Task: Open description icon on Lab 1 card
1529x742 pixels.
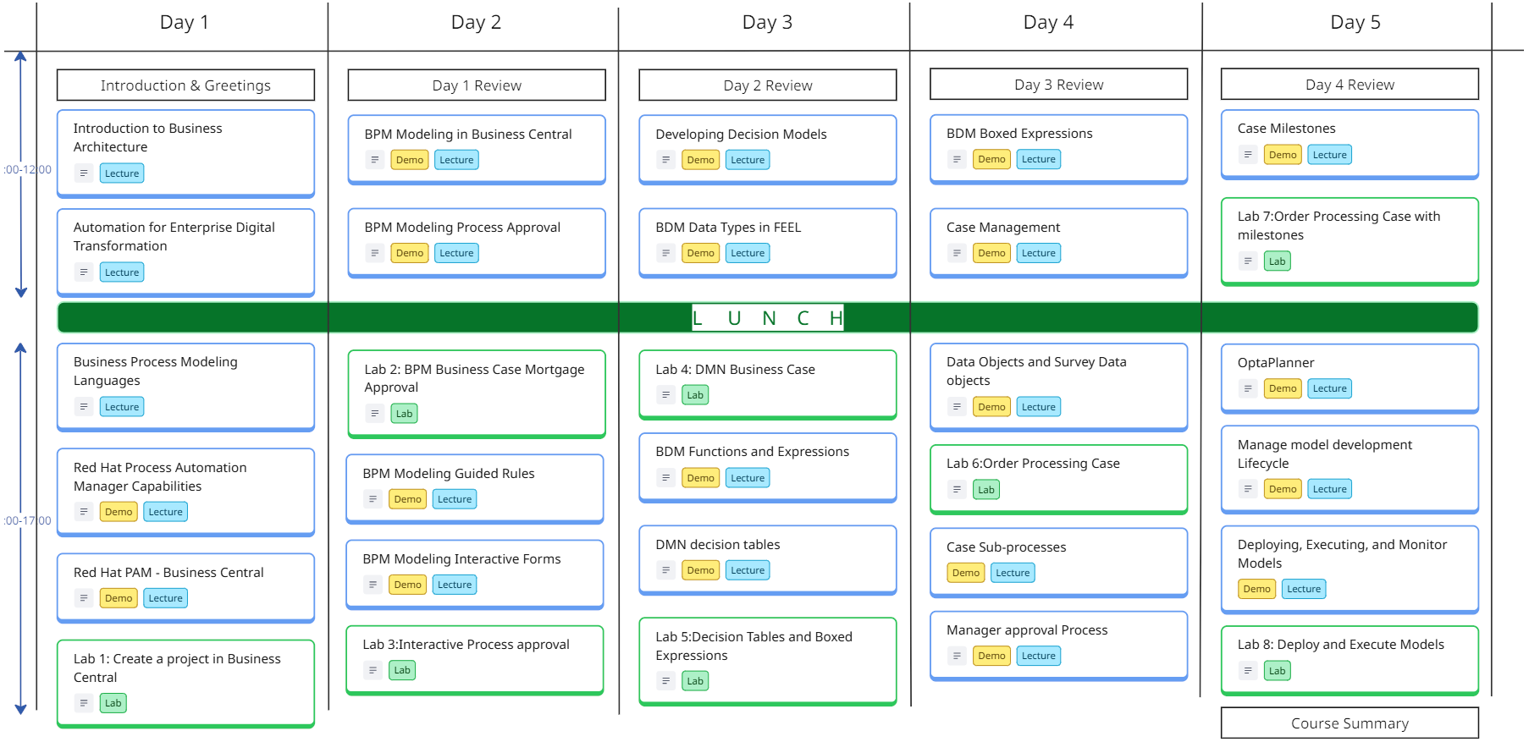Action: click(x=83, y=703)
